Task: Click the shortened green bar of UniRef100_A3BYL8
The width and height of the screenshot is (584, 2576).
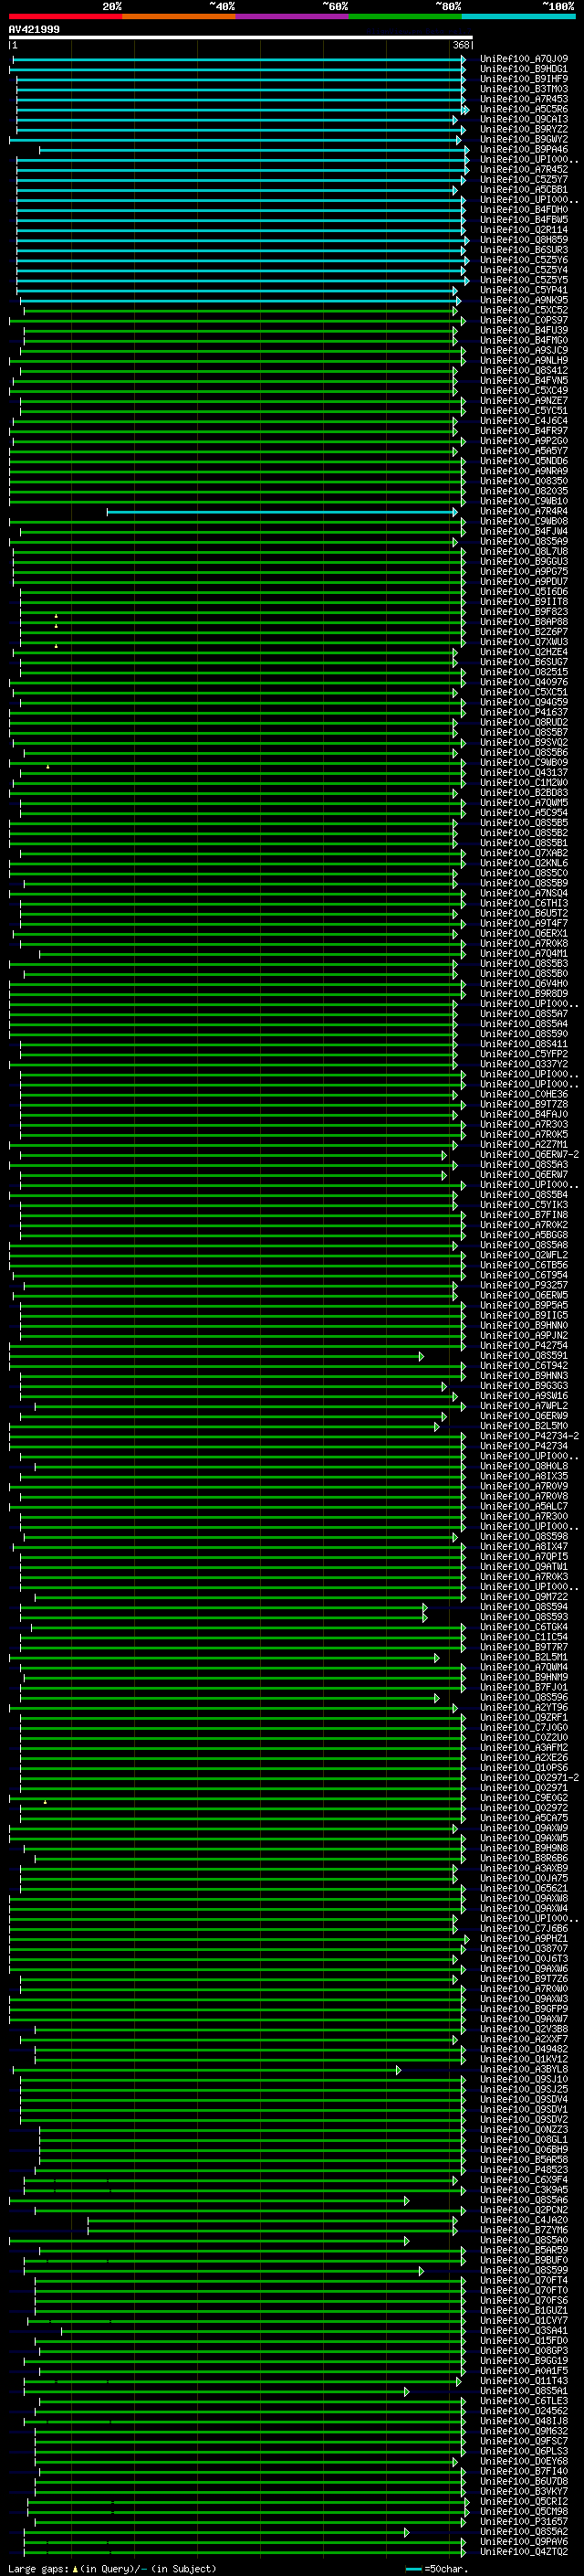Action: pyautogui.click(x=206, y=2070)
